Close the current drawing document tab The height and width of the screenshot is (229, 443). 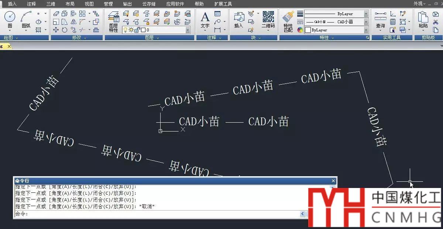9,47
